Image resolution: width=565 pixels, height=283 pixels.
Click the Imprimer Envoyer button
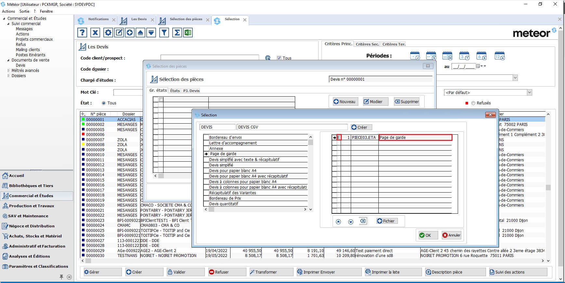[x=329, y=272]
